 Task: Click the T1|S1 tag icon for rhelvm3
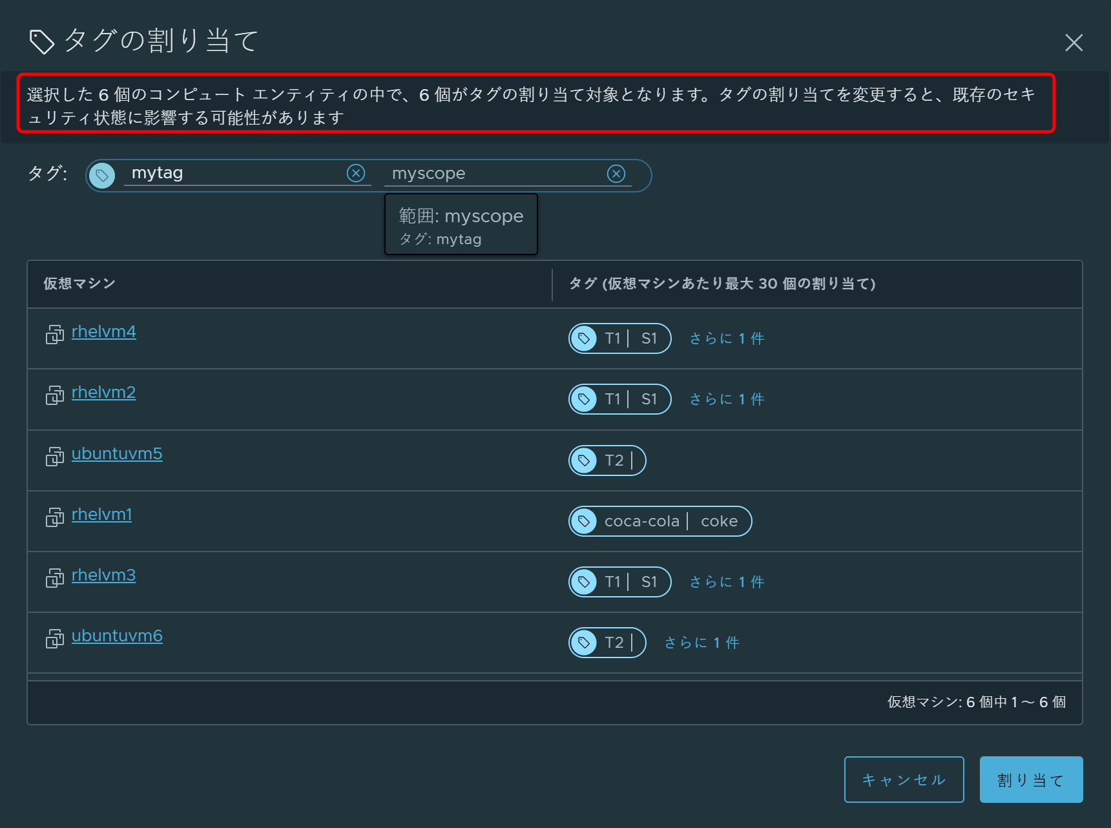pos(584,582)
